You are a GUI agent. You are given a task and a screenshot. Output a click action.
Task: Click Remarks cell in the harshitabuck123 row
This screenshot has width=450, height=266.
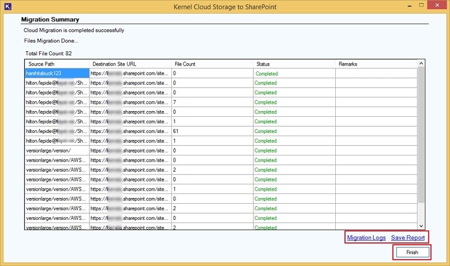coord(376,73)
